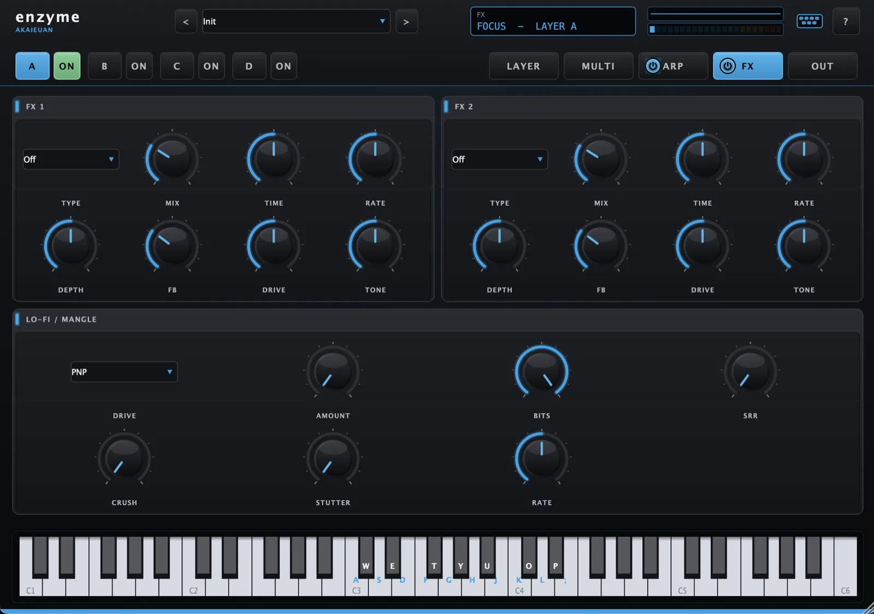The image size is (874, 614).
Task: Open help with the question mark
Action: coord(846,22)
